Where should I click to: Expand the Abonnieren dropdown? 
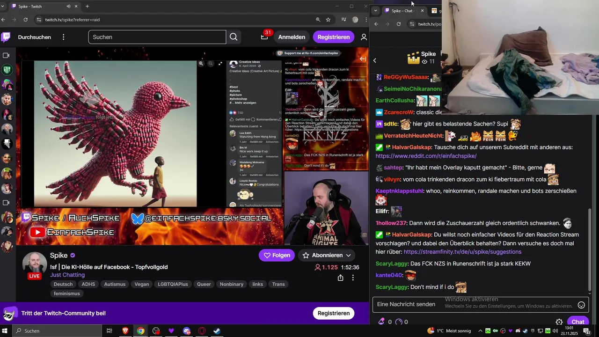coord(348,255)
